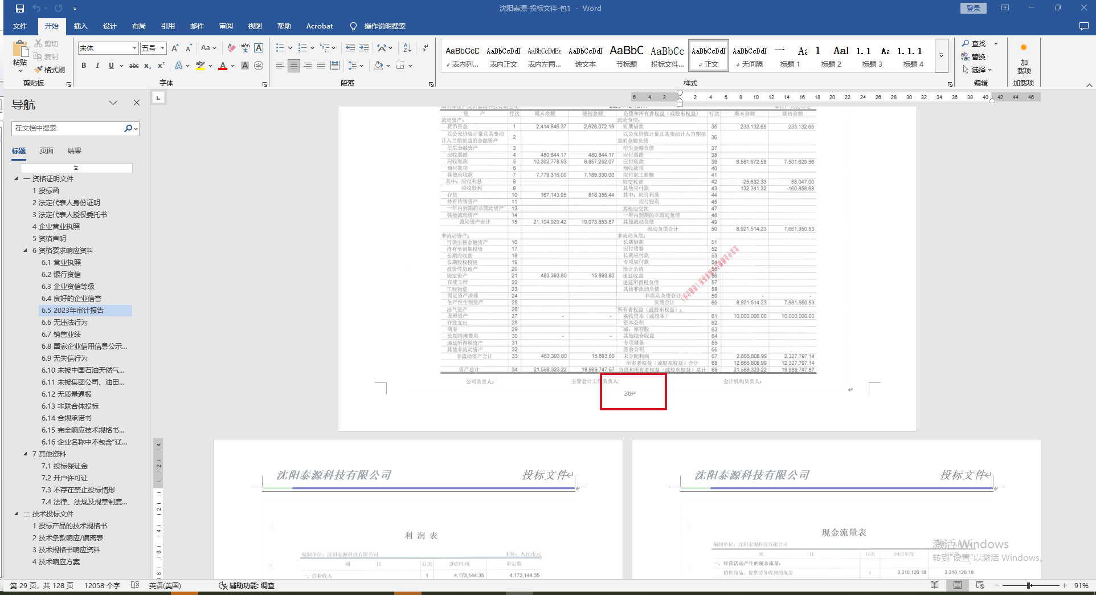Toggle strikethrough formatting
This screenshot has width=1096, height=595.
coord(134,66)
